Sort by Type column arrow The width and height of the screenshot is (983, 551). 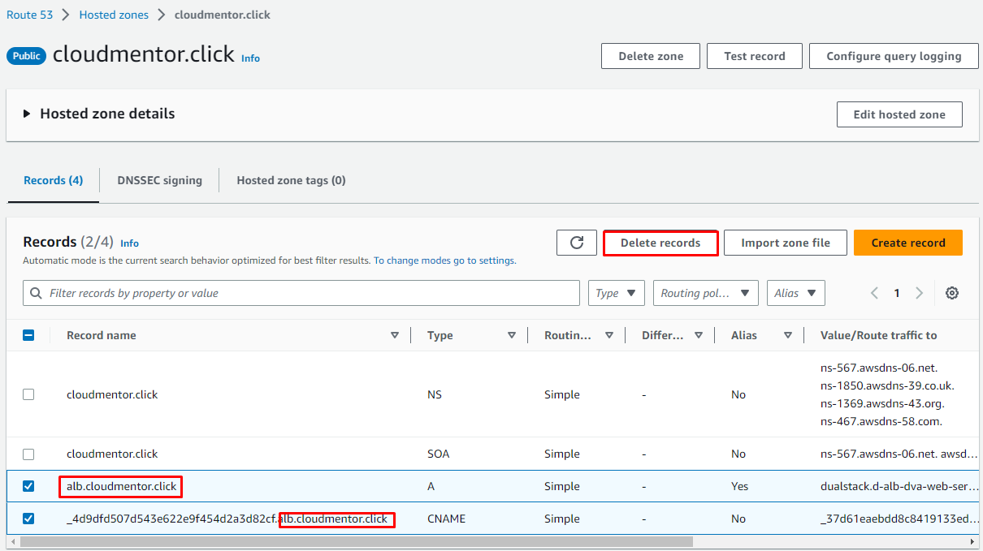click(x=512, y=335)
